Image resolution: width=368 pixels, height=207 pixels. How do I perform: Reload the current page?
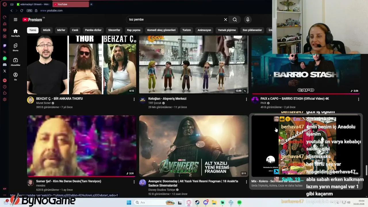click(x=22, y=11)
